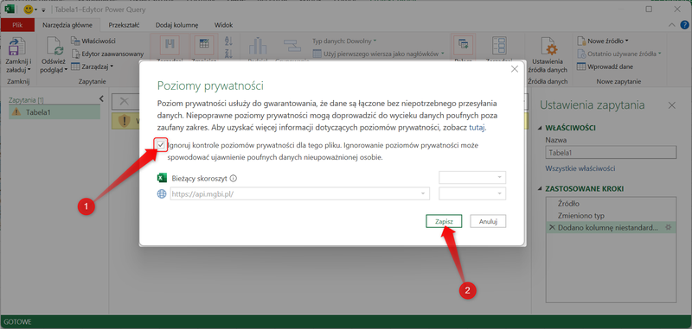692x329 pixels.
Task: Click the Odśwież podgląd icon
Action: [x=54, y=47]
